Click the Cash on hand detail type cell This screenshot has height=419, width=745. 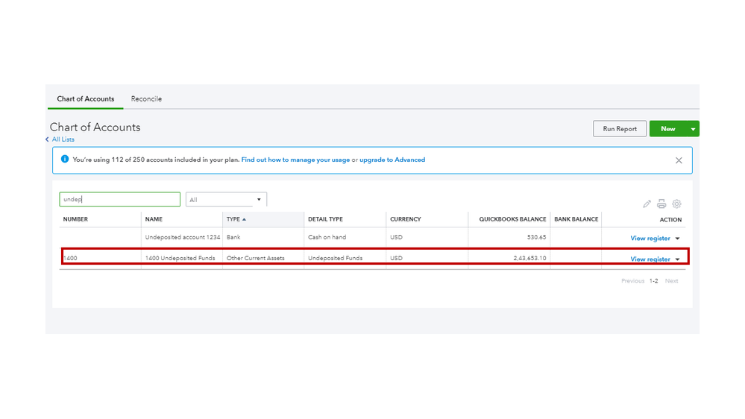pos(327,237)
